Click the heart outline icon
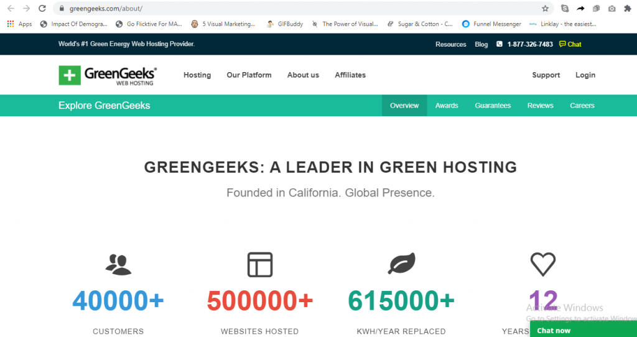This screenshot has width=637, height=337. 542,264
